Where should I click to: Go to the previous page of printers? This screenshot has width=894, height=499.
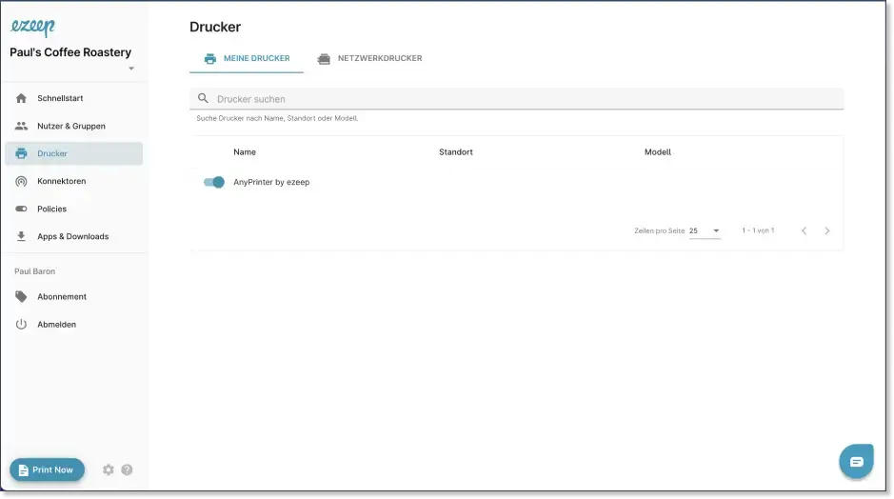[x=804, y=230]
